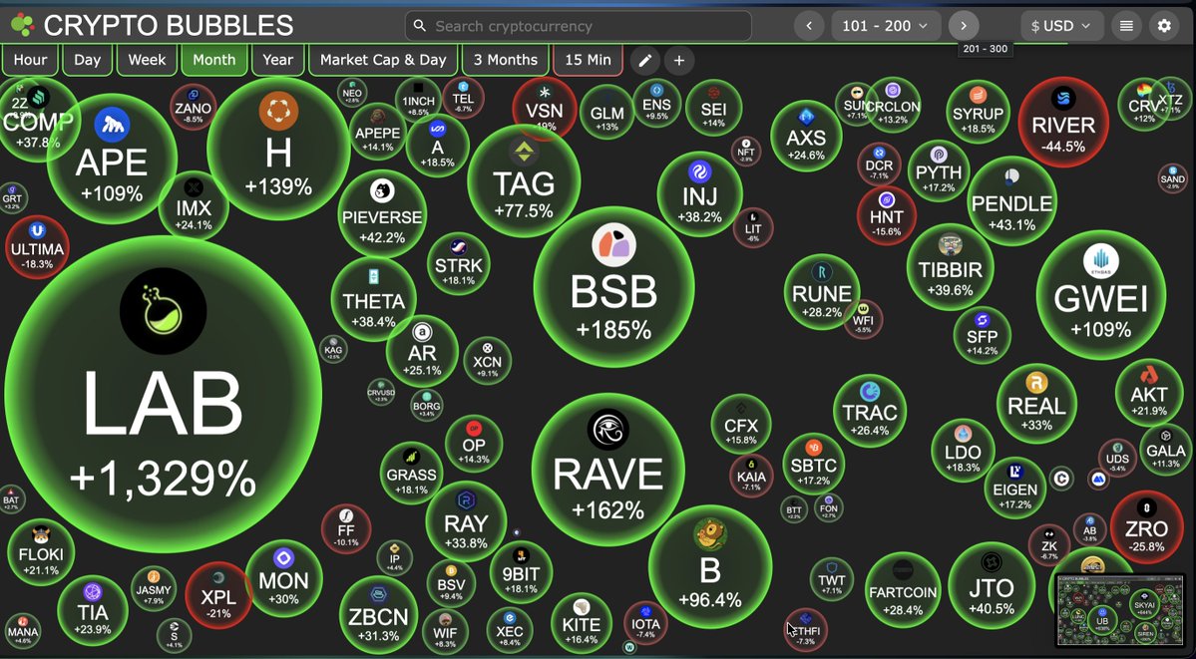The image size is (1196, 659).
Task: Click the ZRO -25.8% bubble
Action: (x=1146, y=527)
